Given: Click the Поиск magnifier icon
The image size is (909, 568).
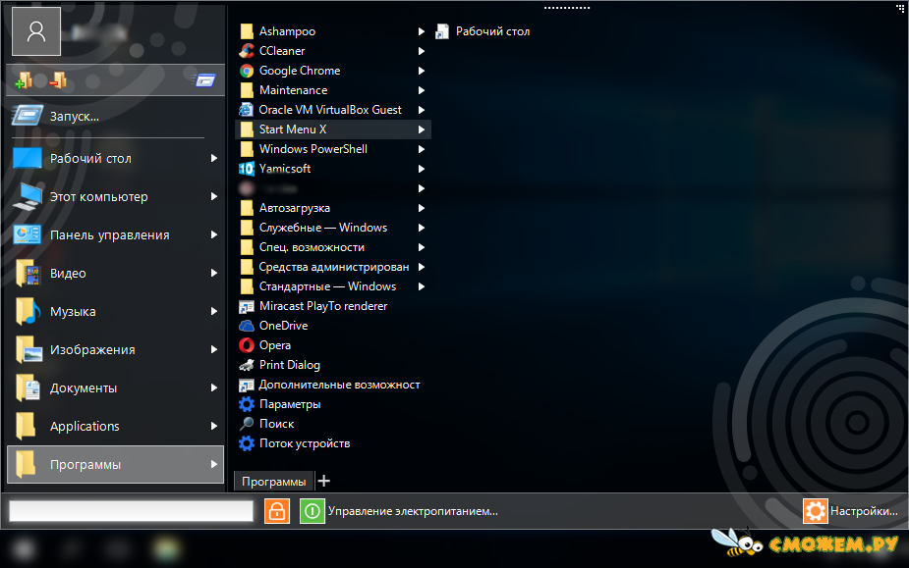Looking at the screenshot, I should click(x=247, y=424).
